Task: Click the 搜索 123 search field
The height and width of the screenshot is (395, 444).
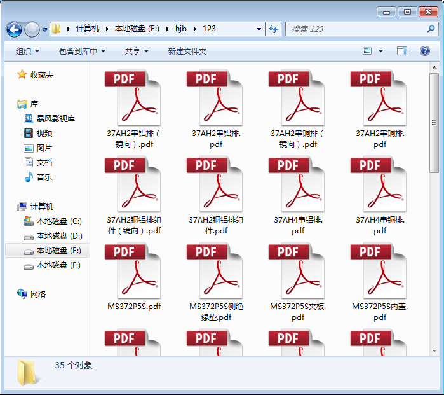Action: tap(356, 29)
